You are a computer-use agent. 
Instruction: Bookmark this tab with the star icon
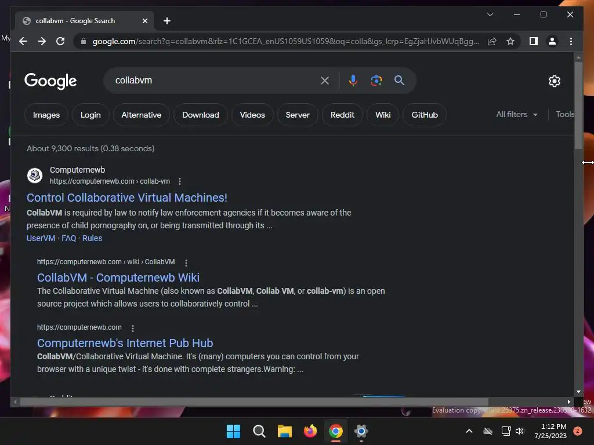(x=510, y=41)
